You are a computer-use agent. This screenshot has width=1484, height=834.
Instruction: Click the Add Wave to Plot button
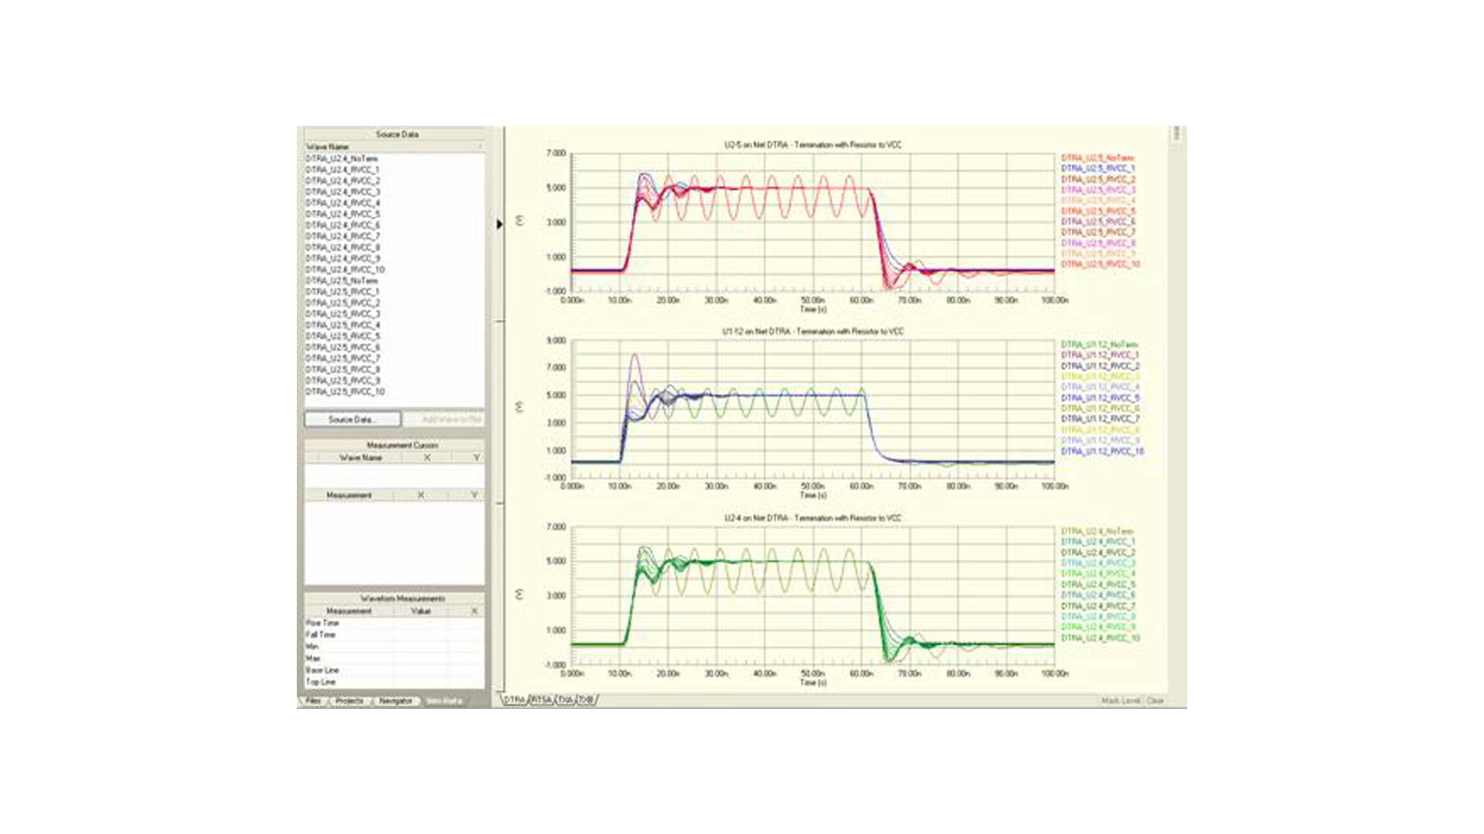451,419
